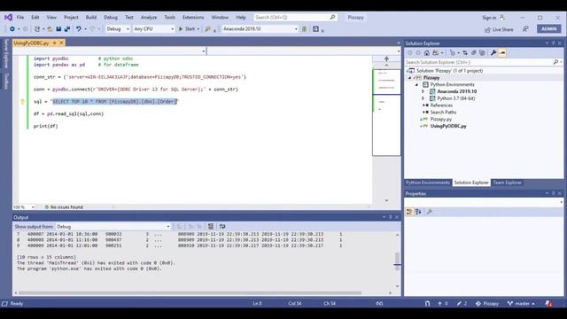Open the Show output from dropdown
Viewport: 567px width, 319px height.
113,227
